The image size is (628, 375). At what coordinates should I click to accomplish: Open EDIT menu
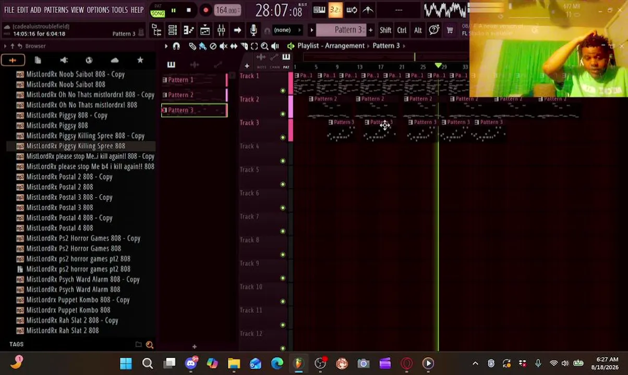coord(22,10)
